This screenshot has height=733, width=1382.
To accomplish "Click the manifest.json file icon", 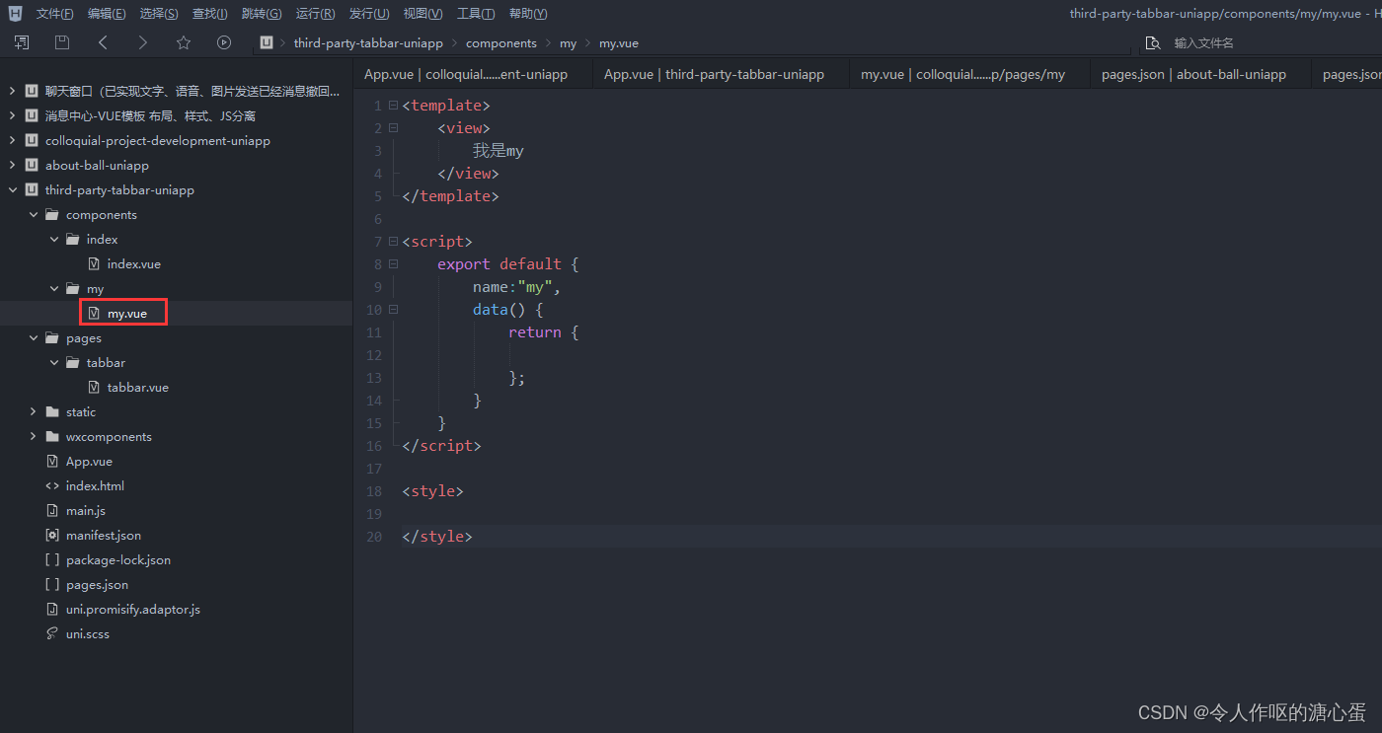I will [52, 536].
